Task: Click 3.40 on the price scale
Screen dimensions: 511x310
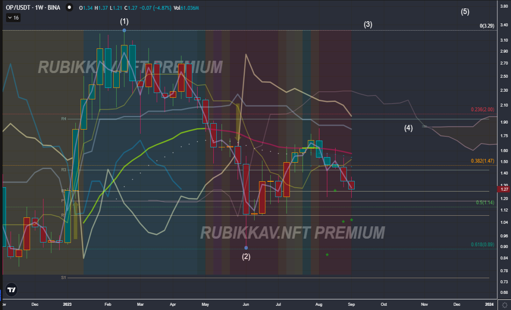Action: point(504,25)
